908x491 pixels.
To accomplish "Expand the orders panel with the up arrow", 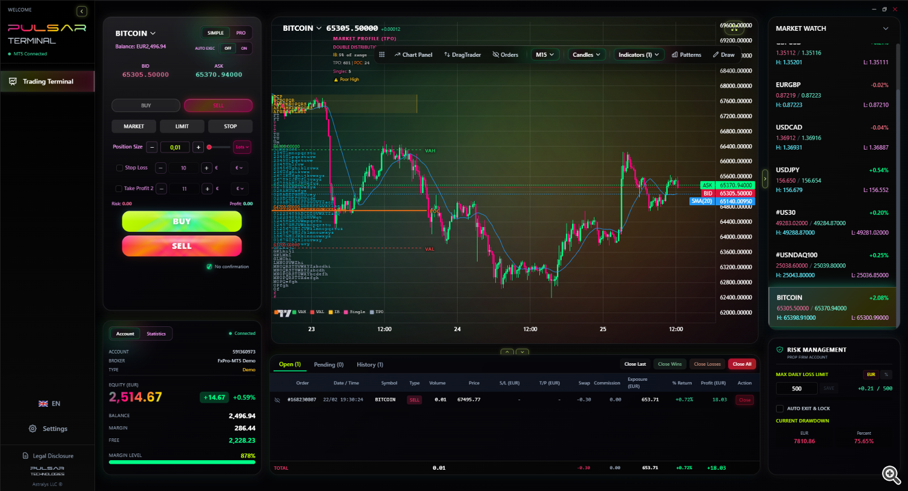I will 507,352.
